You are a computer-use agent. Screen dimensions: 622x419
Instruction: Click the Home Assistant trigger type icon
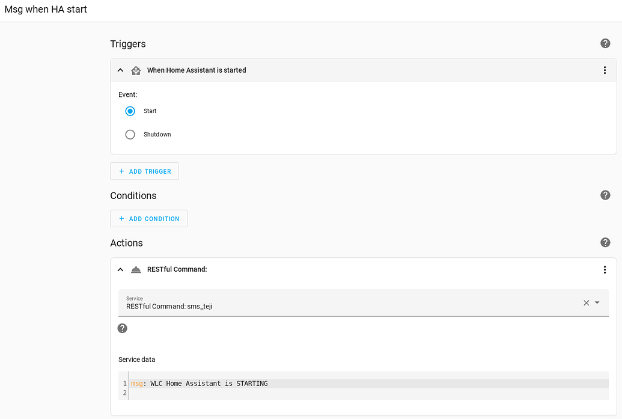136,70
